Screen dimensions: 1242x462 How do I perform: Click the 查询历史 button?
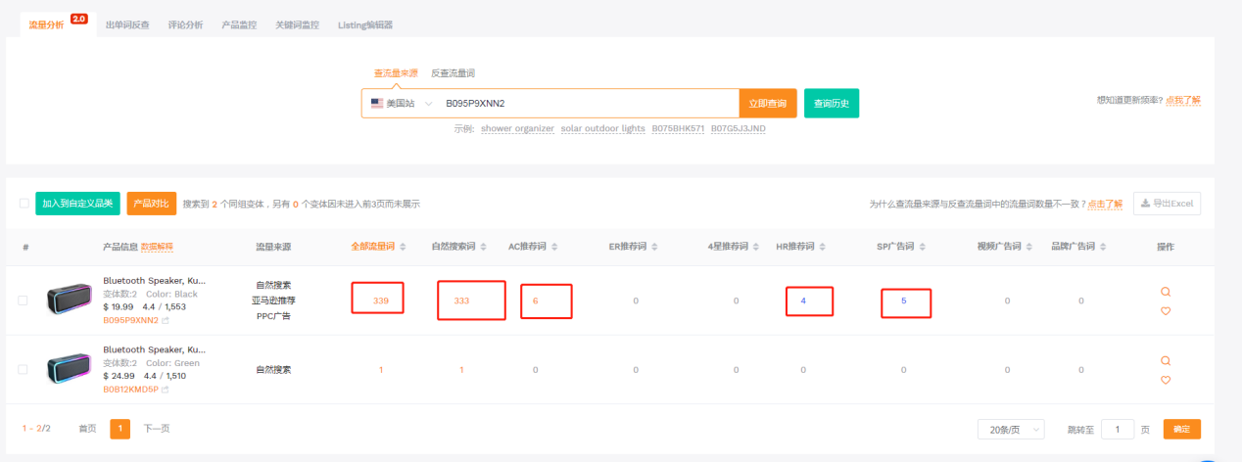pos(832,103)
